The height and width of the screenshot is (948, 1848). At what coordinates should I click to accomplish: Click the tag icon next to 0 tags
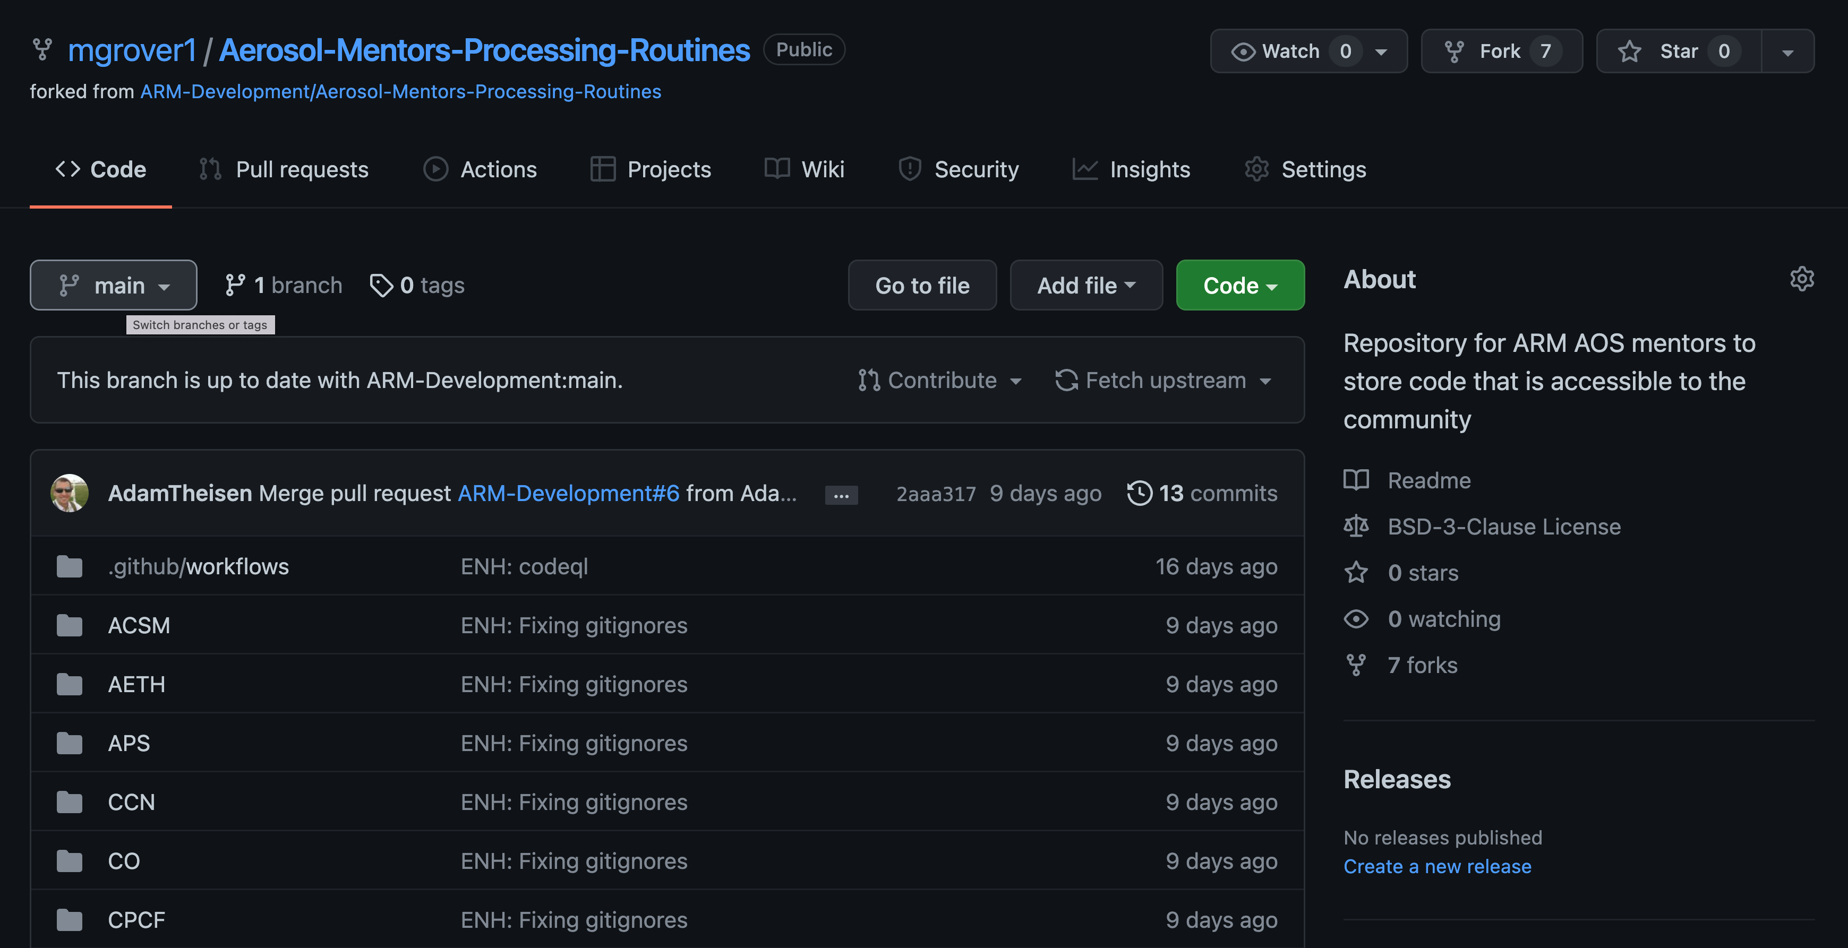click(x=381, y=286)
